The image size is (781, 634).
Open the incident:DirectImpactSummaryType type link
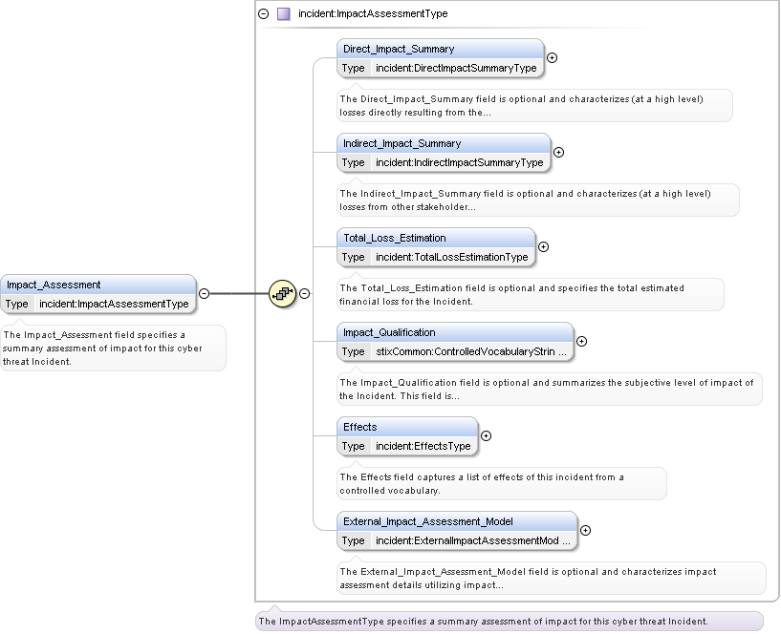pyautogui.click(x=456, y=68)
